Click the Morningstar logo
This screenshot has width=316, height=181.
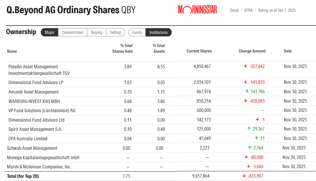pos(197,10)
